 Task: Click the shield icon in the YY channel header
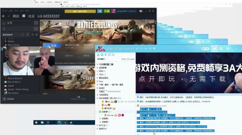[154, 49]
